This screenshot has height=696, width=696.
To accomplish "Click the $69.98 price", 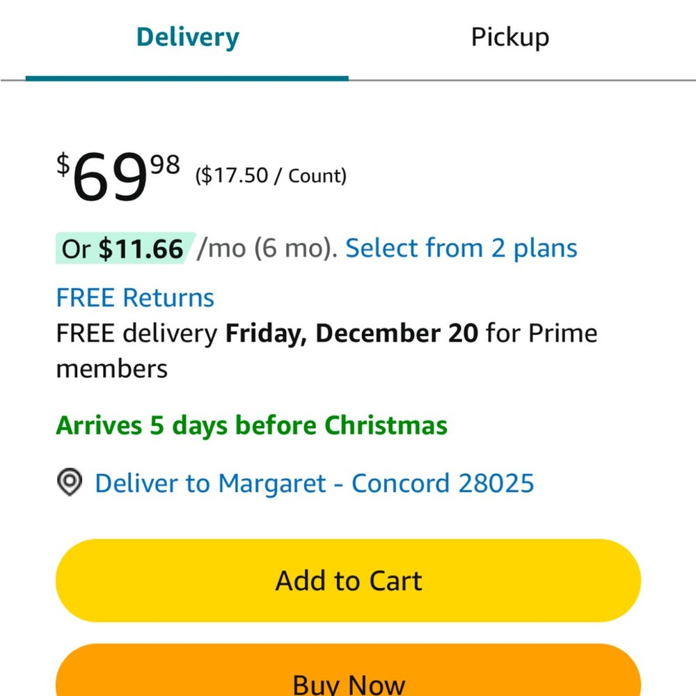I will click(118, 176).
